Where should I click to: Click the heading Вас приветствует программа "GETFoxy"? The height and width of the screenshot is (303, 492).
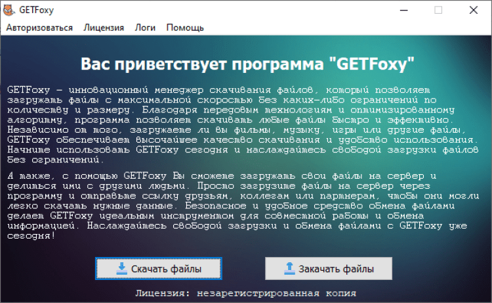247,64
